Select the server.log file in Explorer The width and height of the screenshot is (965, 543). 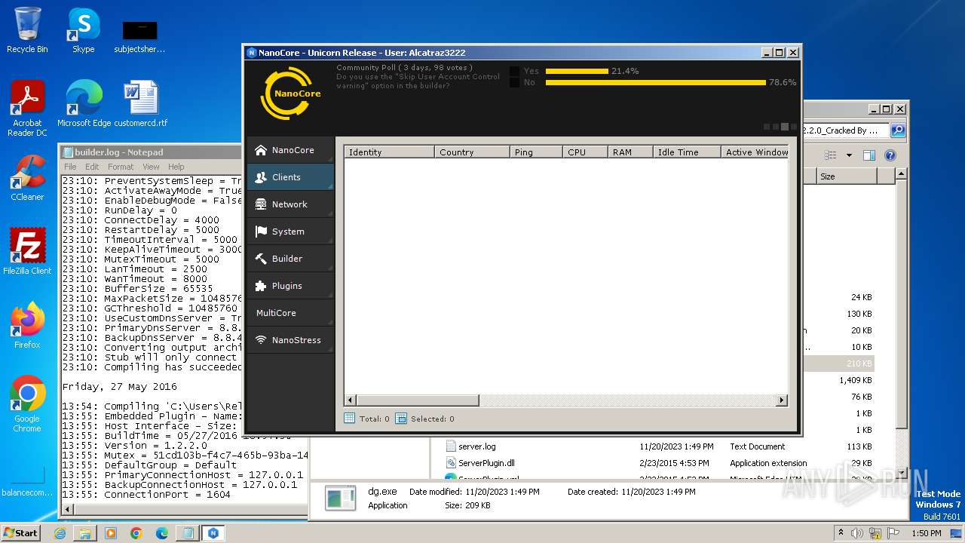(476, 446)
